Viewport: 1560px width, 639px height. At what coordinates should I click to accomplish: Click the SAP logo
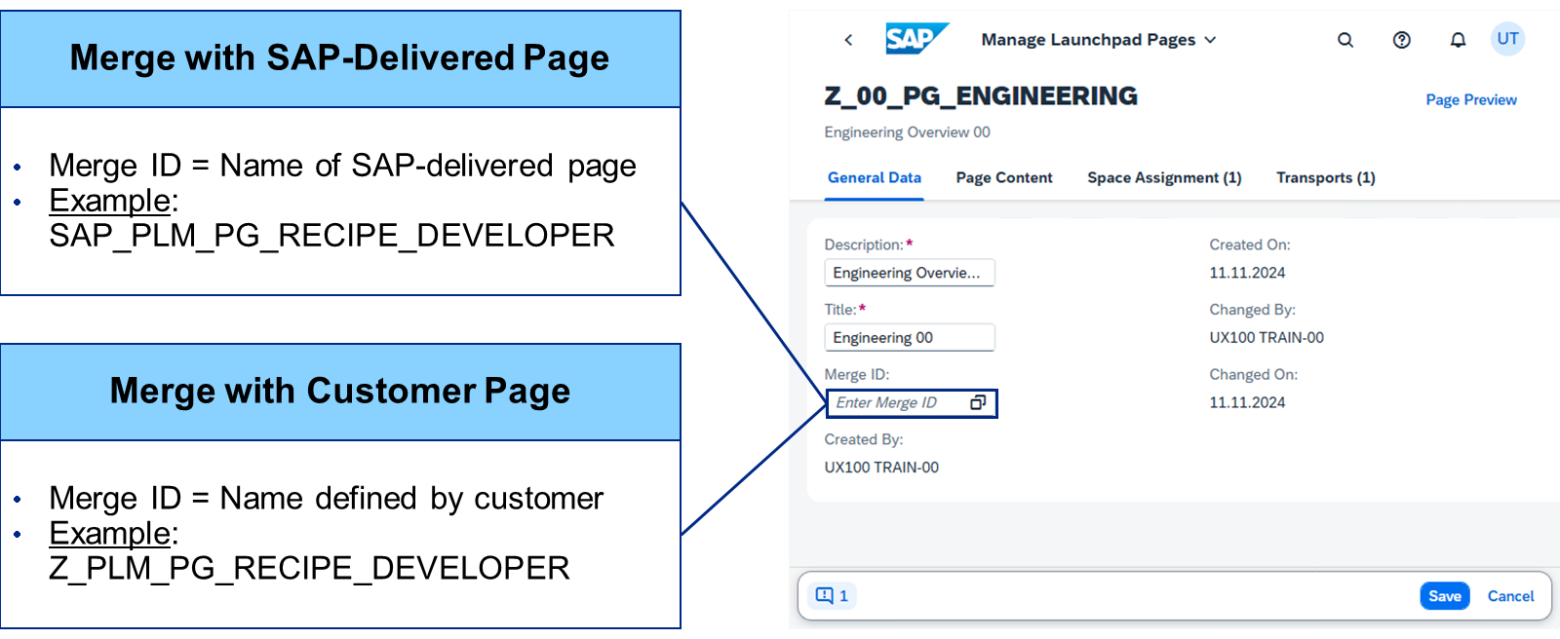point(916,39)
